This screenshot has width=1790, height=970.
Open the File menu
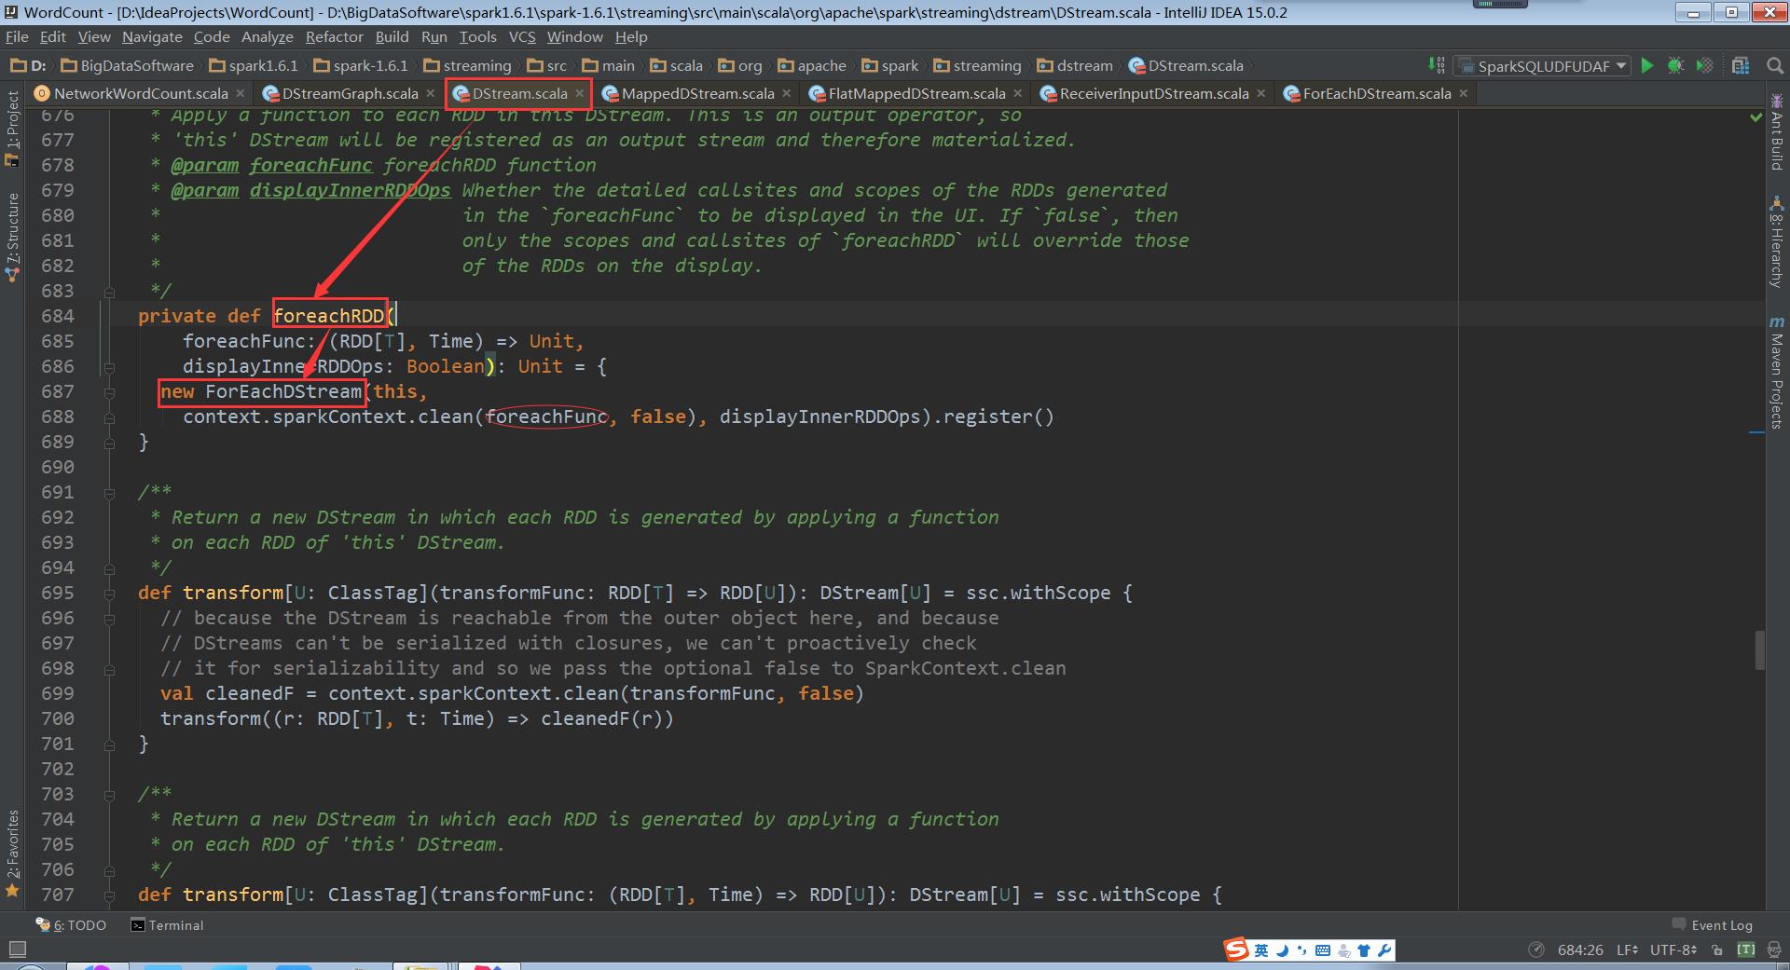tap(17, 36)
